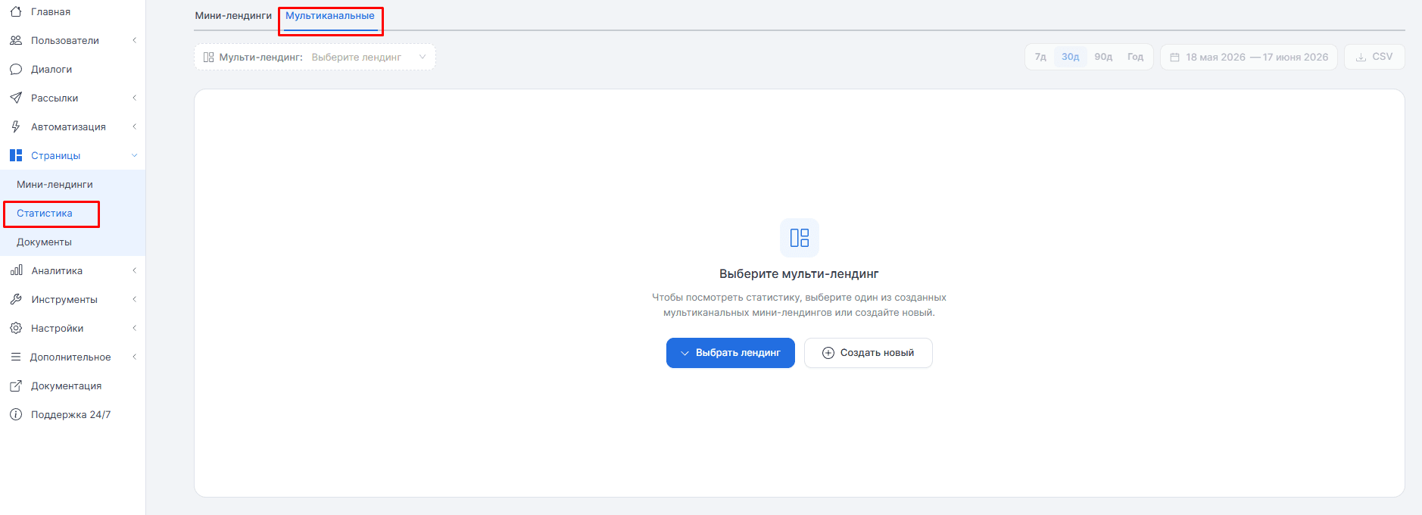Click the calendar icon in date range
This screenshot has height=515, width=1422.
(1175, 57)
